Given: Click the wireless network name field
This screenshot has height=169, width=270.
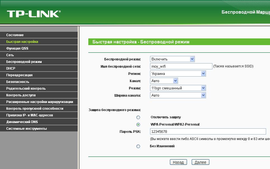Looking at the screenshot, I should [181, 66].
